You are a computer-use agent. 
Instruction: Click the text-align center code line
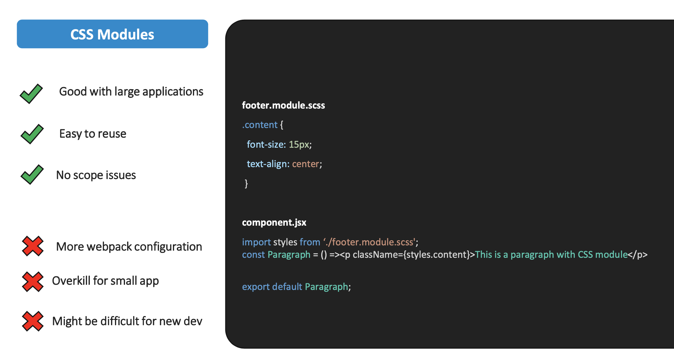[x=284, y=164]
